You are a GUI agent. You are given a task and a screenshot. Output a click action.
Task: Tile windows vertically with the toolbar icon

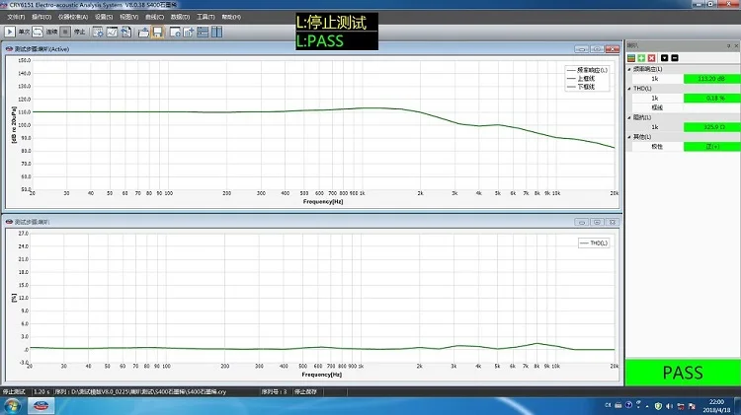(x=217, y=32)
